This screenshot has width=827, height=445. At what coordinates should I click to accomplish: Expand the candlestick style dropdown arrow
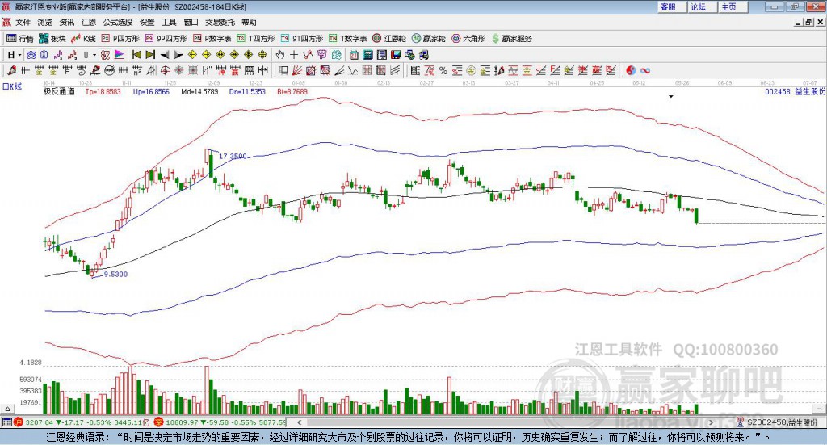click(94, 55)
